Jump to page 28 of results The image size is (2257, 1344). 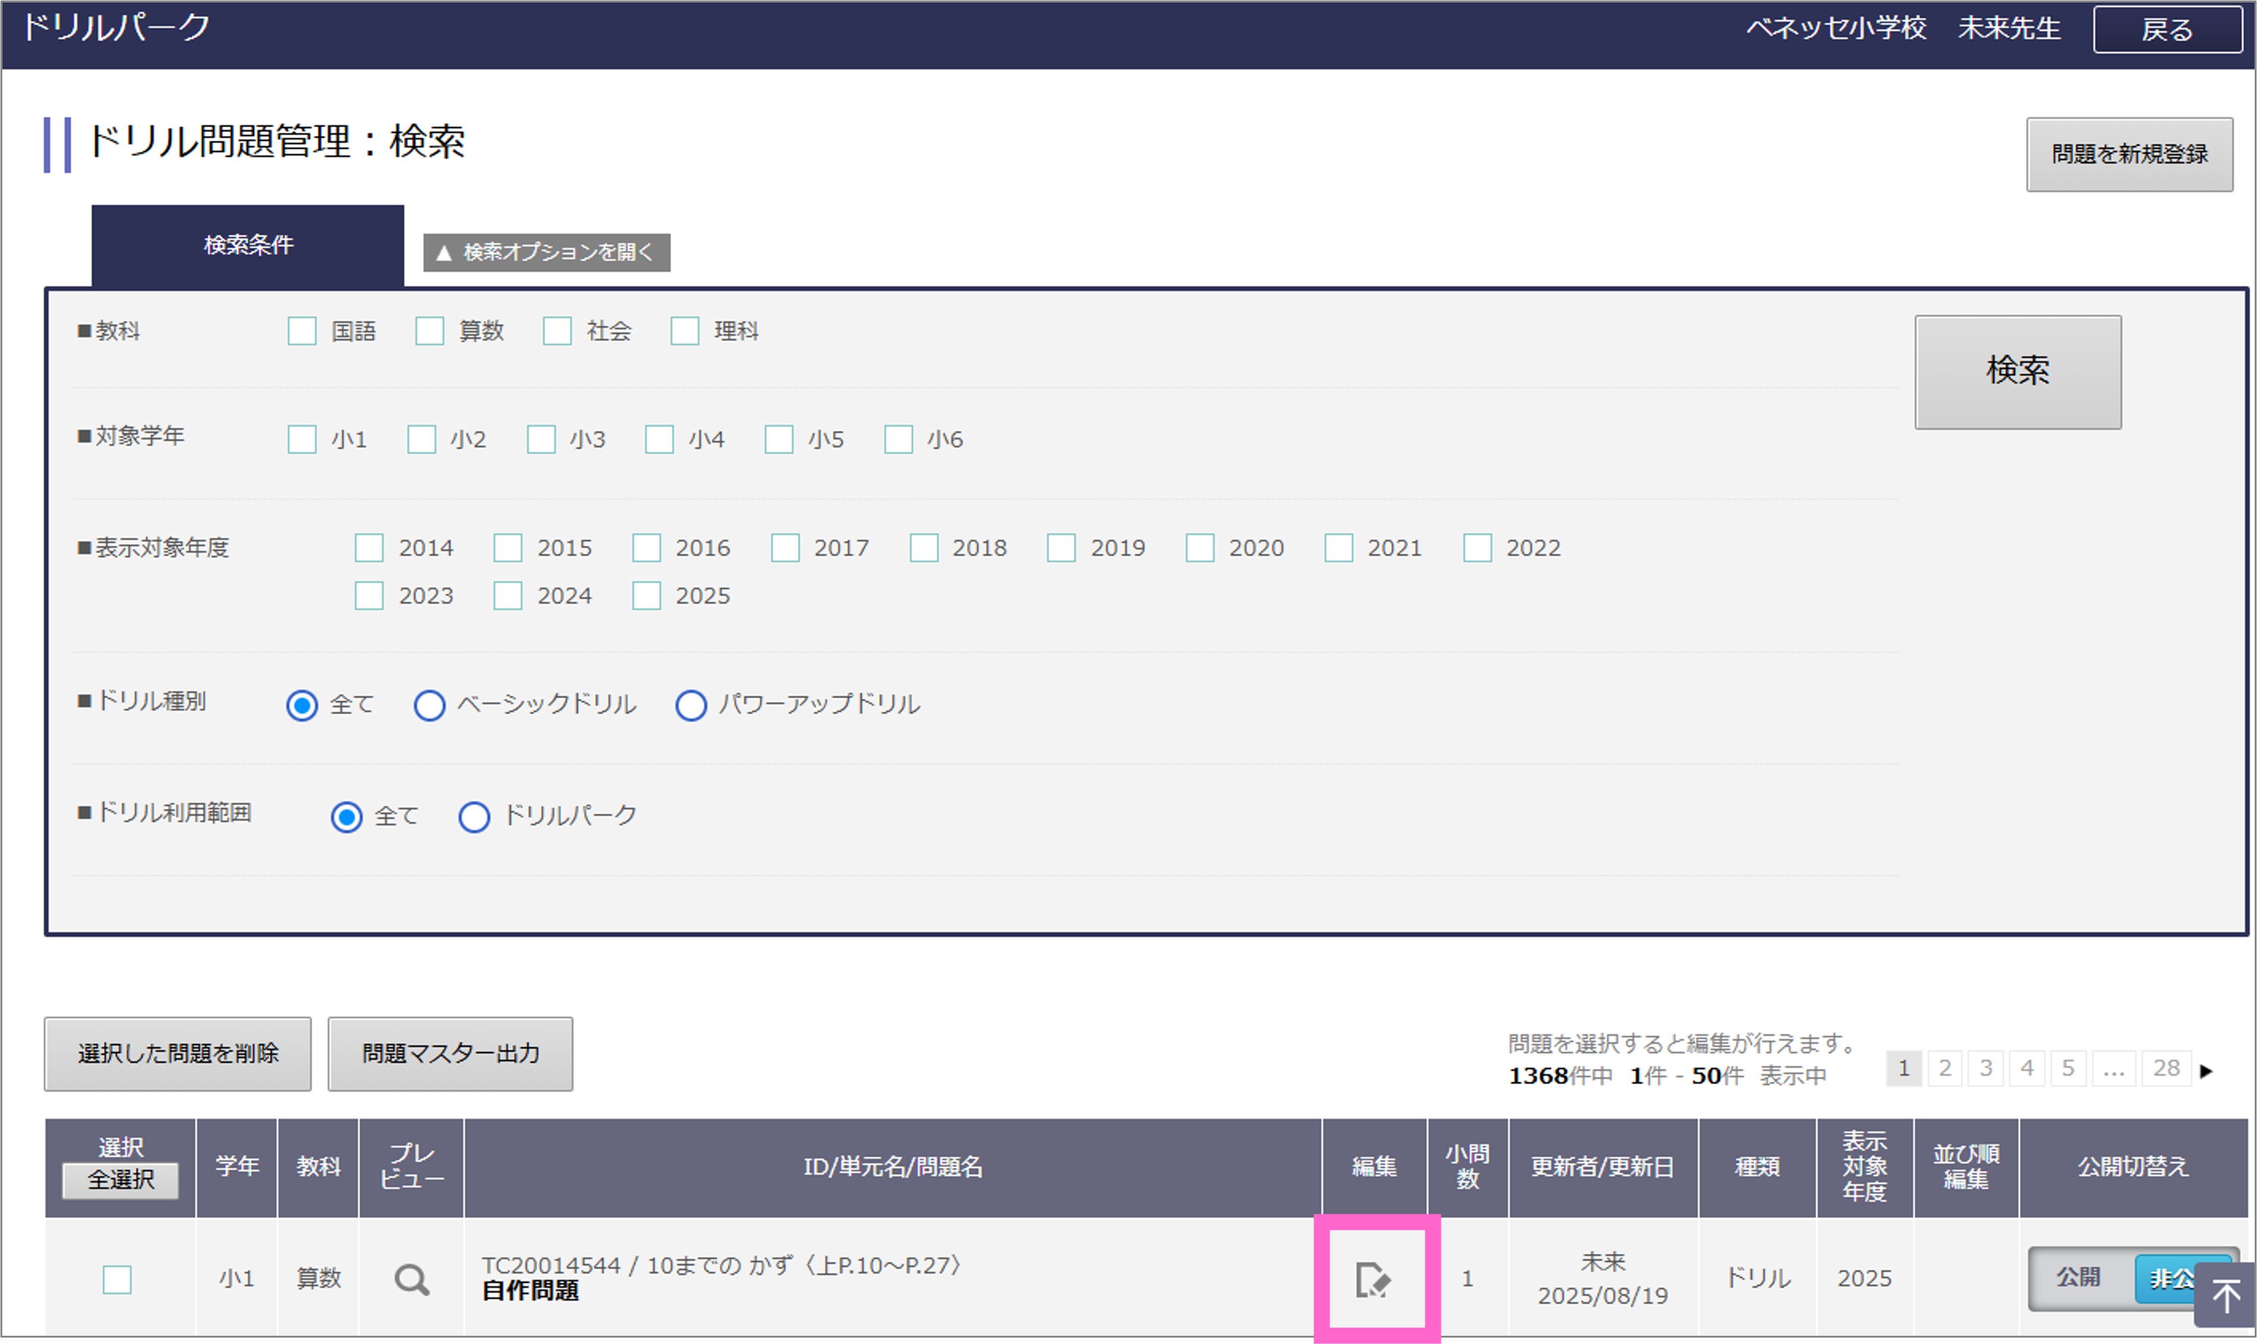tap(2165, 1069)
